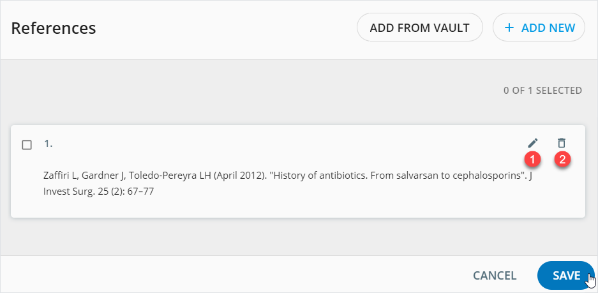Click the "Invest Surg. 25 (2): 67–77" line

click(x=99, y=191)
